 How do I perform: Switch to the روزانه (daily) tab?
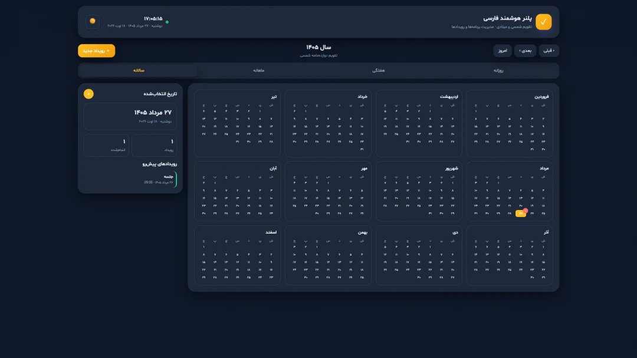click(498, 71)
